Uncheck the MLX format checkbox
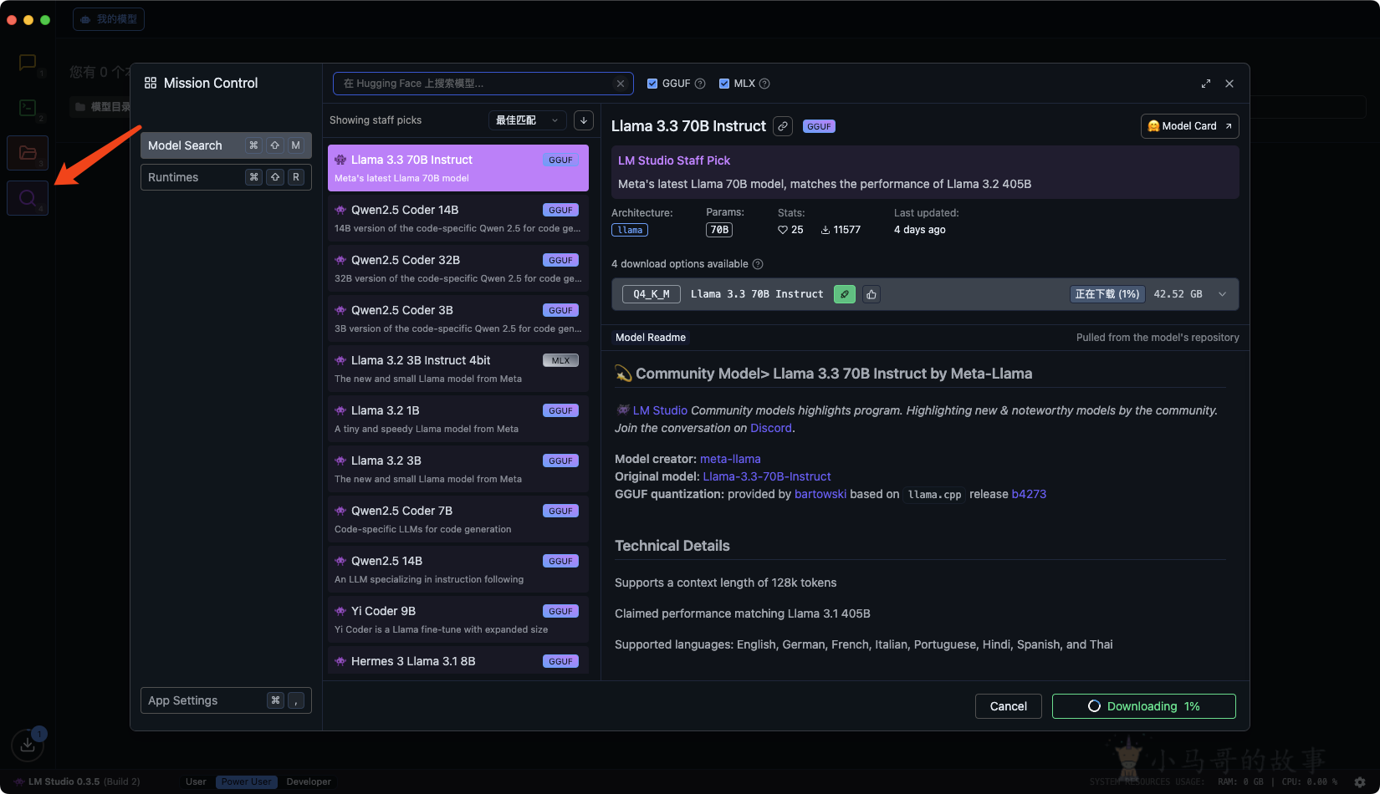Screen dimensions: 1380x794 (724, 84)
